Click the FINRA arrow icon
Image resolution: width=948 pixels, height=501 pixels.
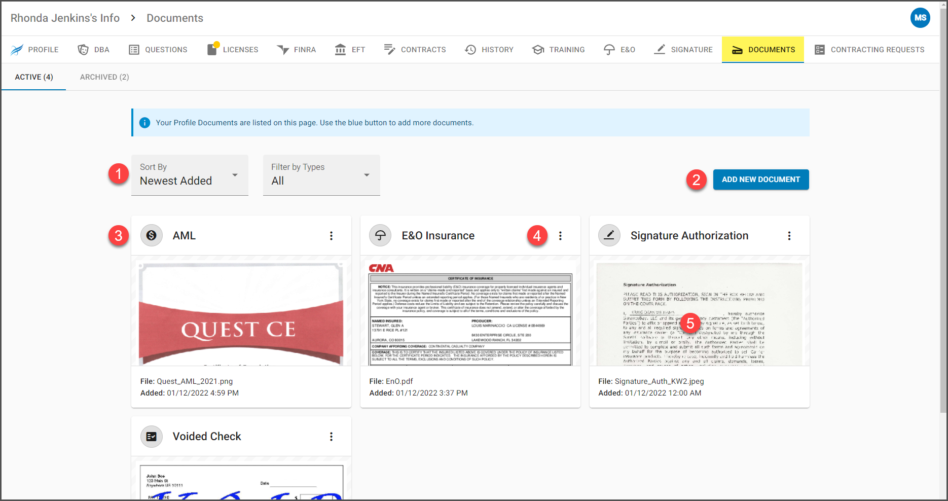tap(282, 50)
